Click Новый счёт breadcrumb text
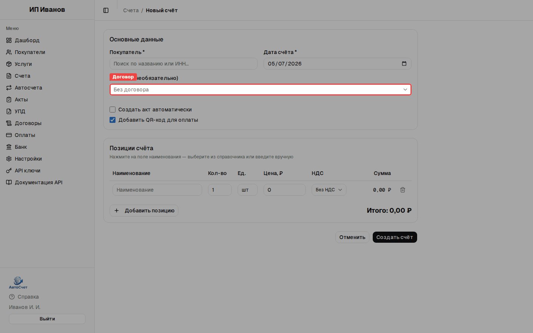533x333 pixels. click(162, 10)
